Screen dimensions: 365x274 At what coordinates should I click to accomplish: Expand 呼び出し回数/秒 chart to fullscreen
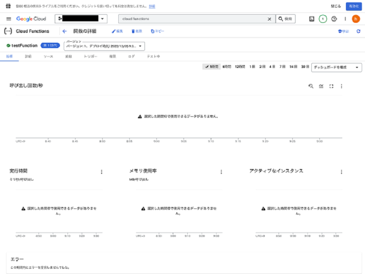click(x=331, y=86)
